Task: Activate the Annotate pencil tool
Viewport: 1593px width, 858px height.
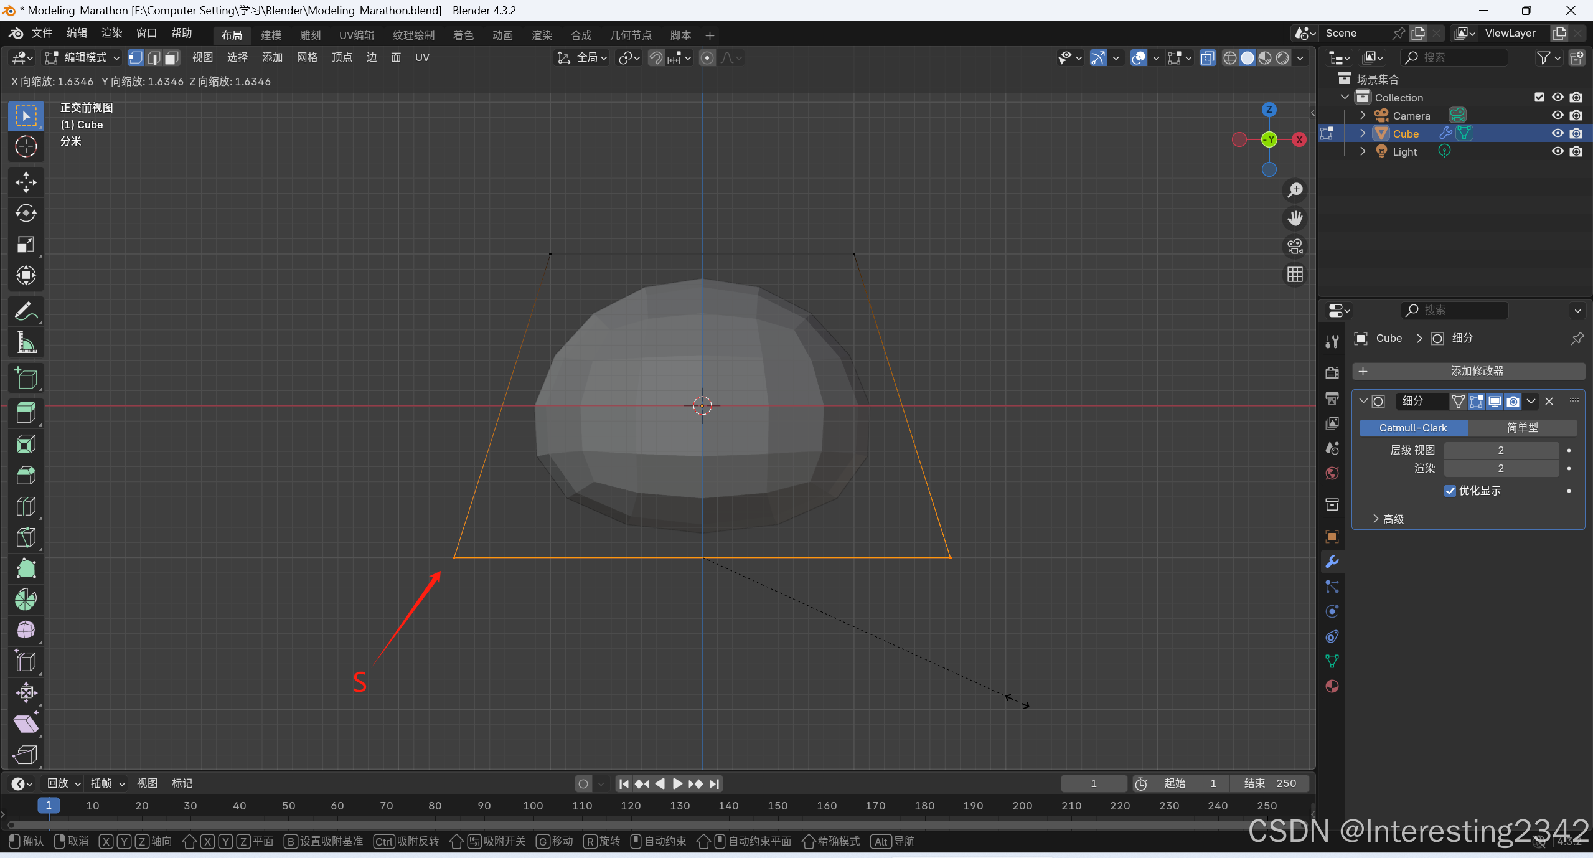Action: coord(26,311)
